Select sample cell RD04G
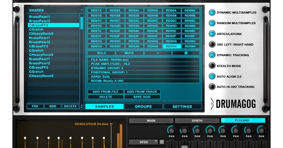283x148 pixels. [x=153, y=41]
